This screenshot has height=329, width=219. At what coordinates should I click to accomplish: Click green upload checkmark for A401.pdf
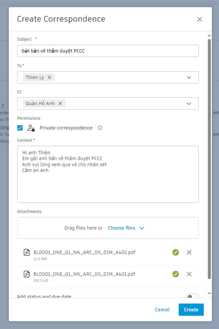(176, 274)
